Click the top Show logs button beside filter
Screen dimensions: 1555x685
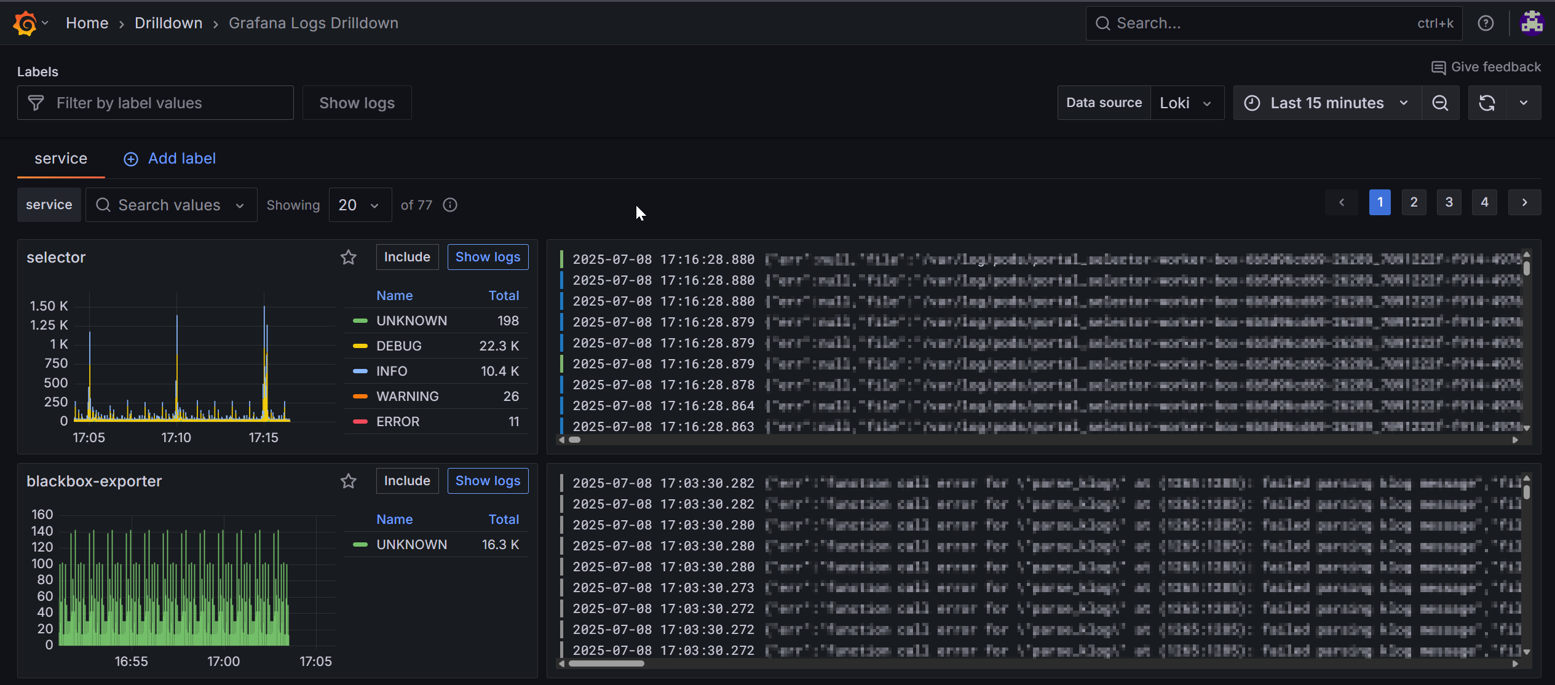(357, 103)
